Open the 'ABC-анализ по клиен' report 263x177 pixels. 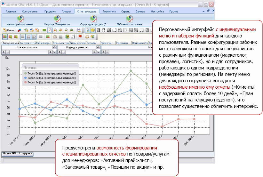click(129, 20)
